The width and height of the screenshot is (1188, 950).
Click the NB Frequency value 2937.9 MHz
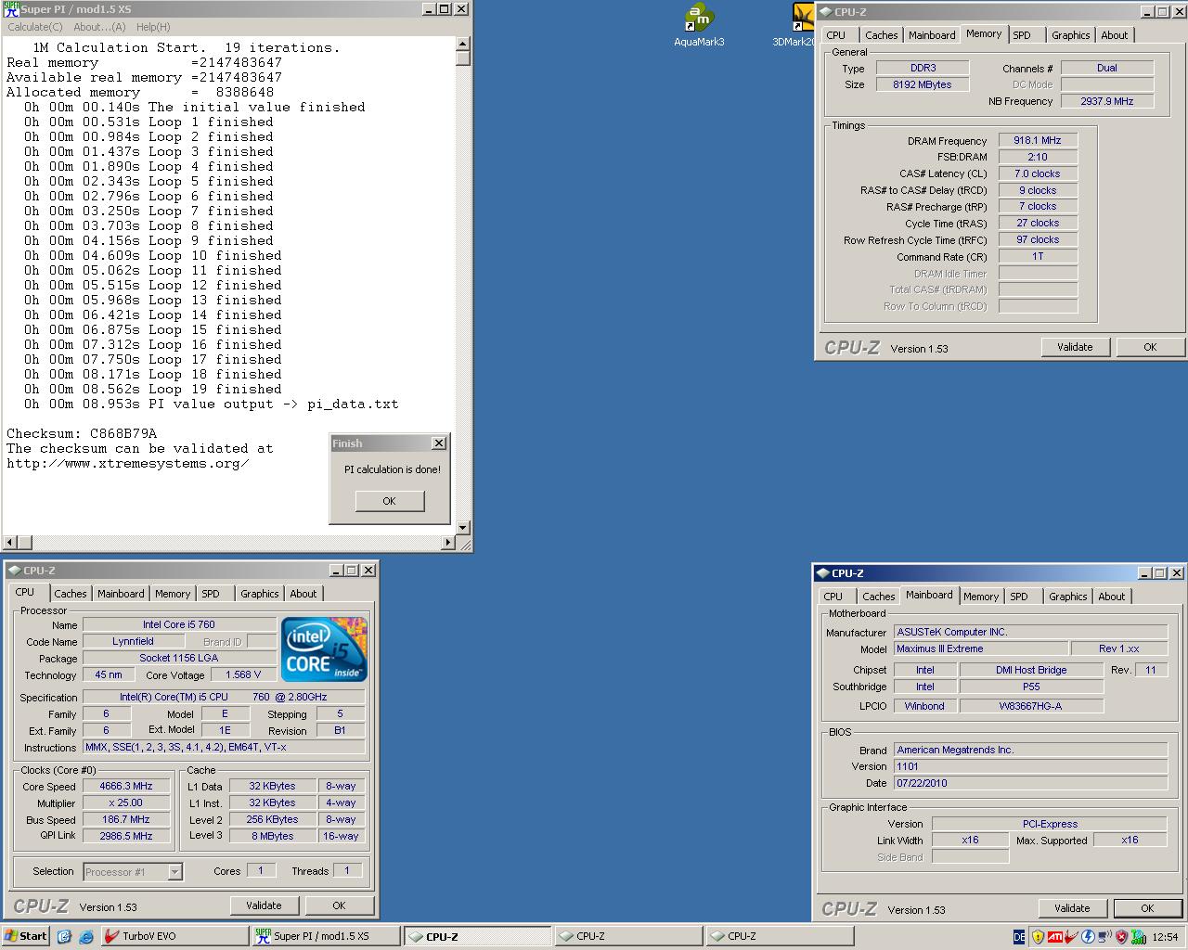1107,101
